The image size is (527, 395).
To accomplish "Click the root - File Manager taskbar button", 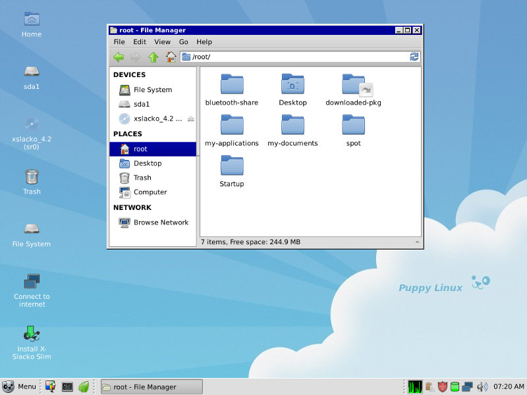I will pyautogui.click(x=152, y=387).
